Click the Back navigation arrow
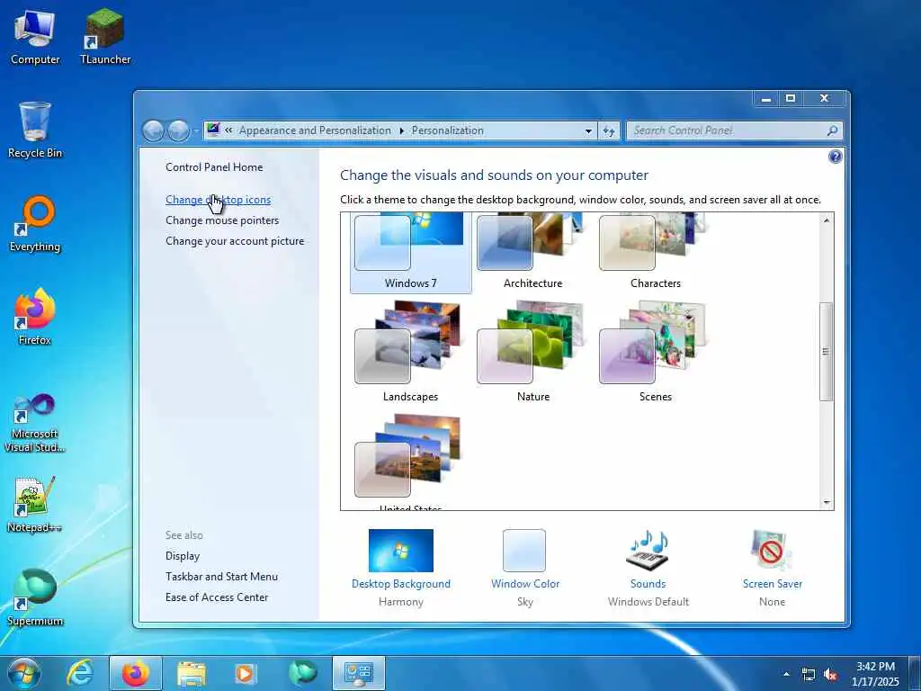The height and width of the screenshot is (691, 921). [x=153, y=130]
